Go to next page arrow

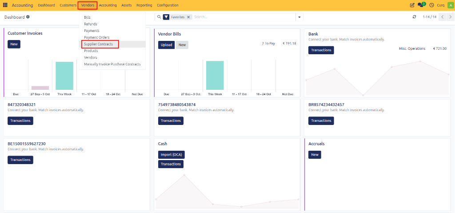coord(451,17)
